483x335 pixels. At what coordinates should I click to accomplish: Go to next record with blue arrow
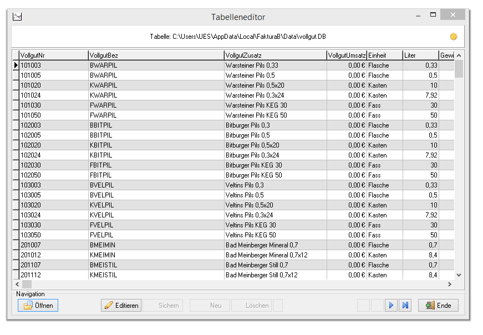pyautogui.click(x=391, y=306)
